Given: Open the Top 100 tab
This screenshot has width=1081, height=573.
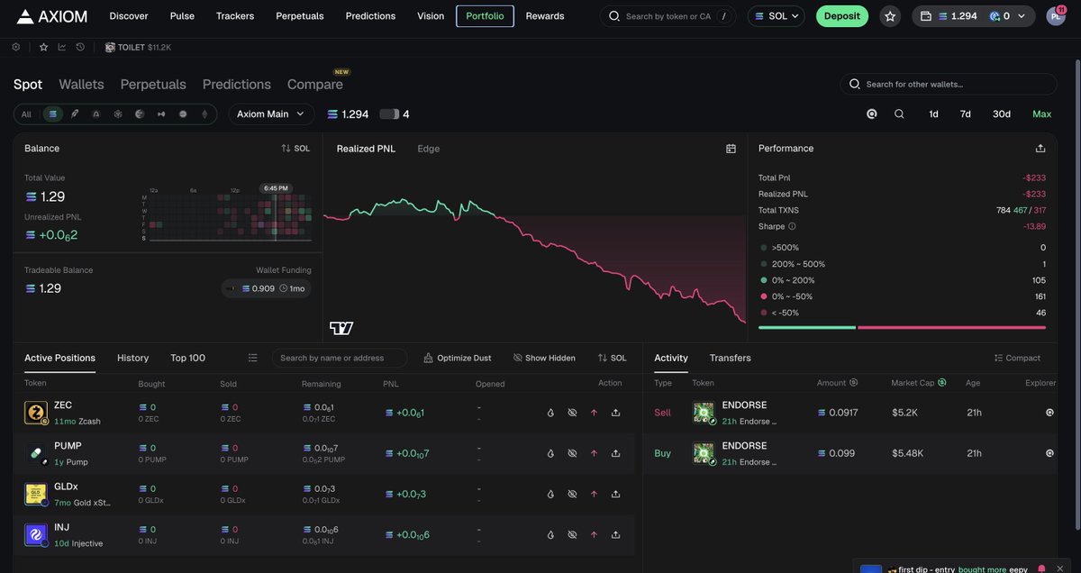Looking at the screenshot, I should click(x=188, y=358).
